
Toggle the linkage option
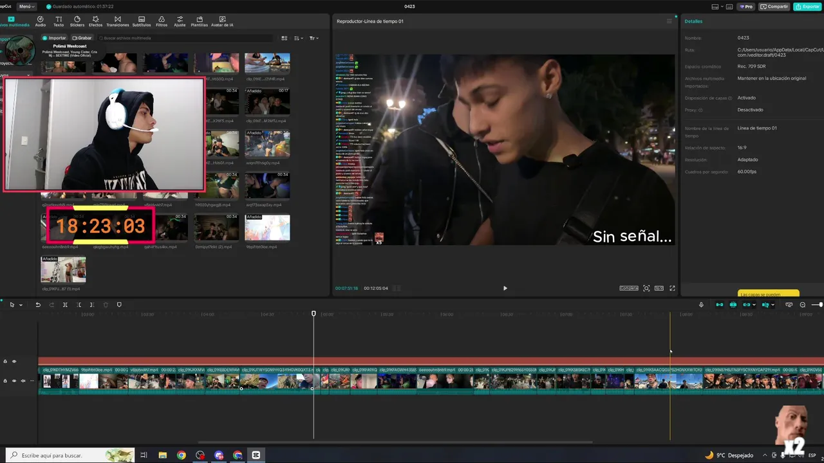[746, 305]
